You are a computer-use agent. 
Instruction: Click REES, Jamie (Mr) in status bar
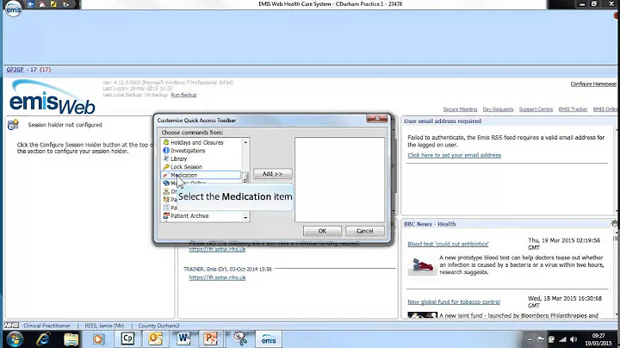coord(104,326)
